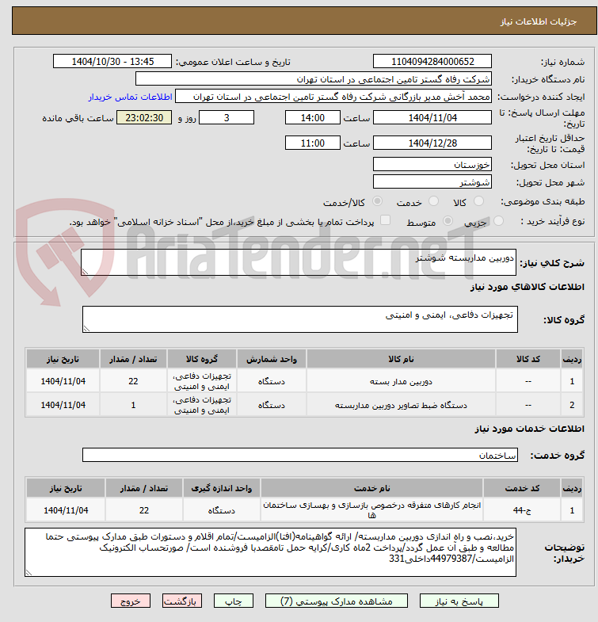Click the خروج exit button
The image size is (598, 622).
(131, 601)
